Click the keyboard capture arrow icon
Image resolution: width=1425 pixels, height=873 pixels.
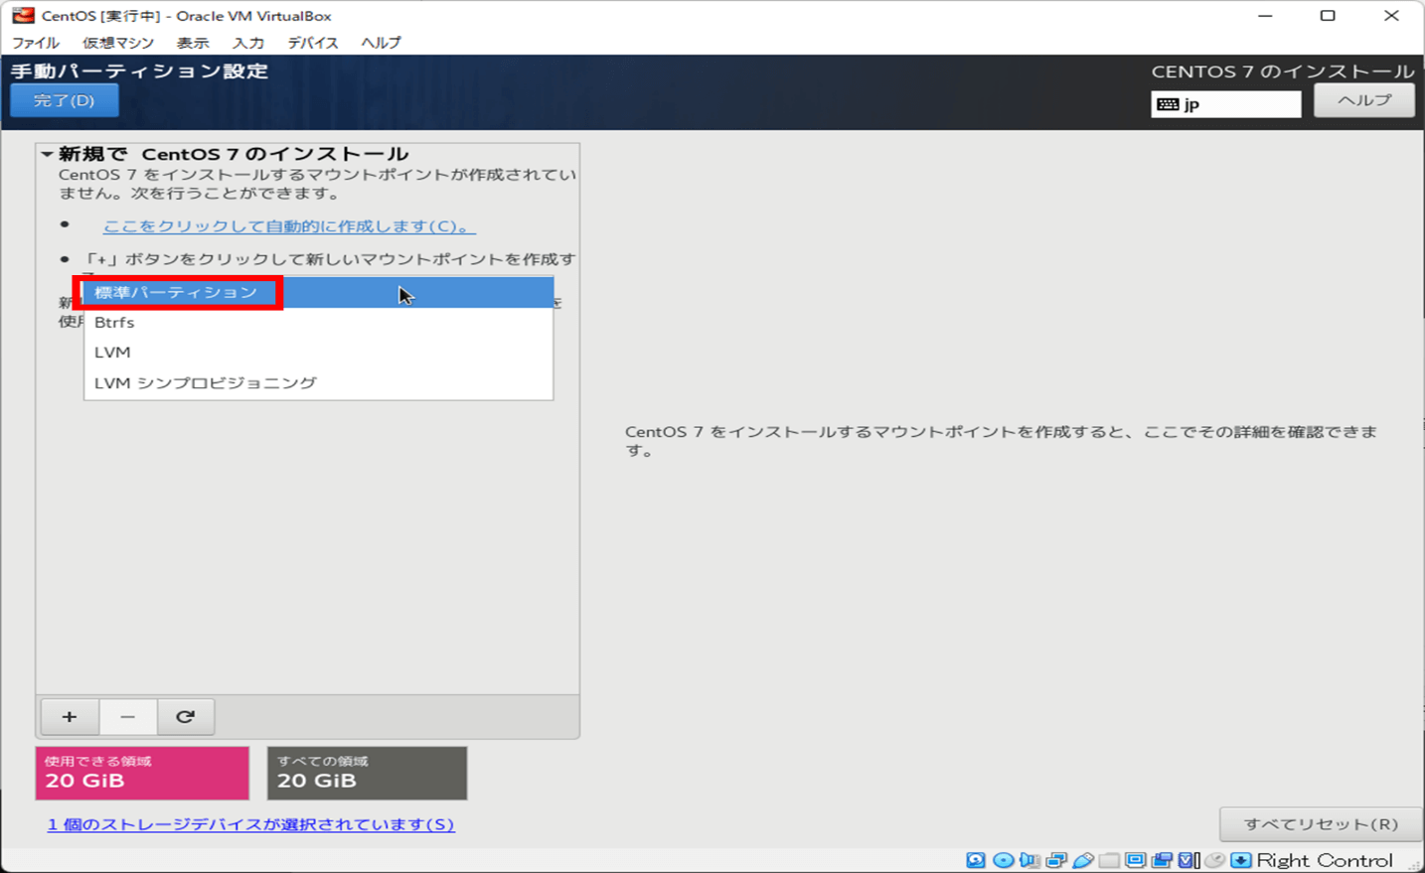pos(1241,860)
